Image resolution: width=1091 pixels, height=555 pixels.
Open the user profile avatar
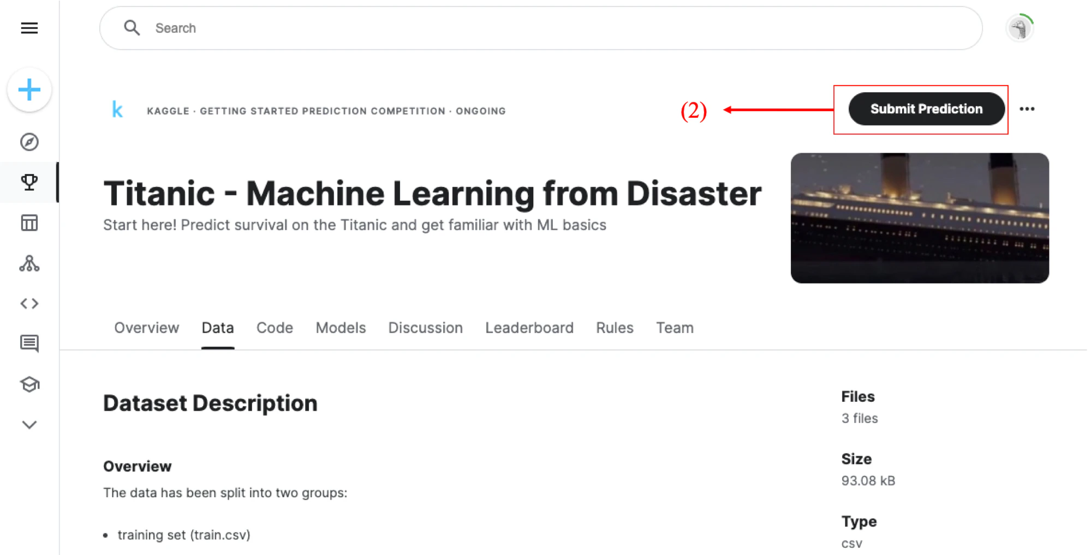(1019, 28)
